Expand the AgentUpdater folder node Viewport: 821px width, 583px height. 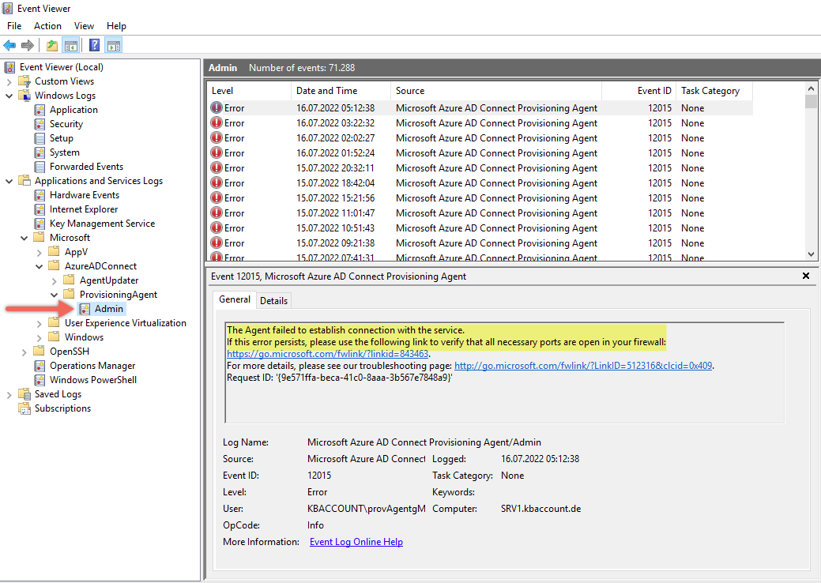pyautogui.click(x=54, y=280)
